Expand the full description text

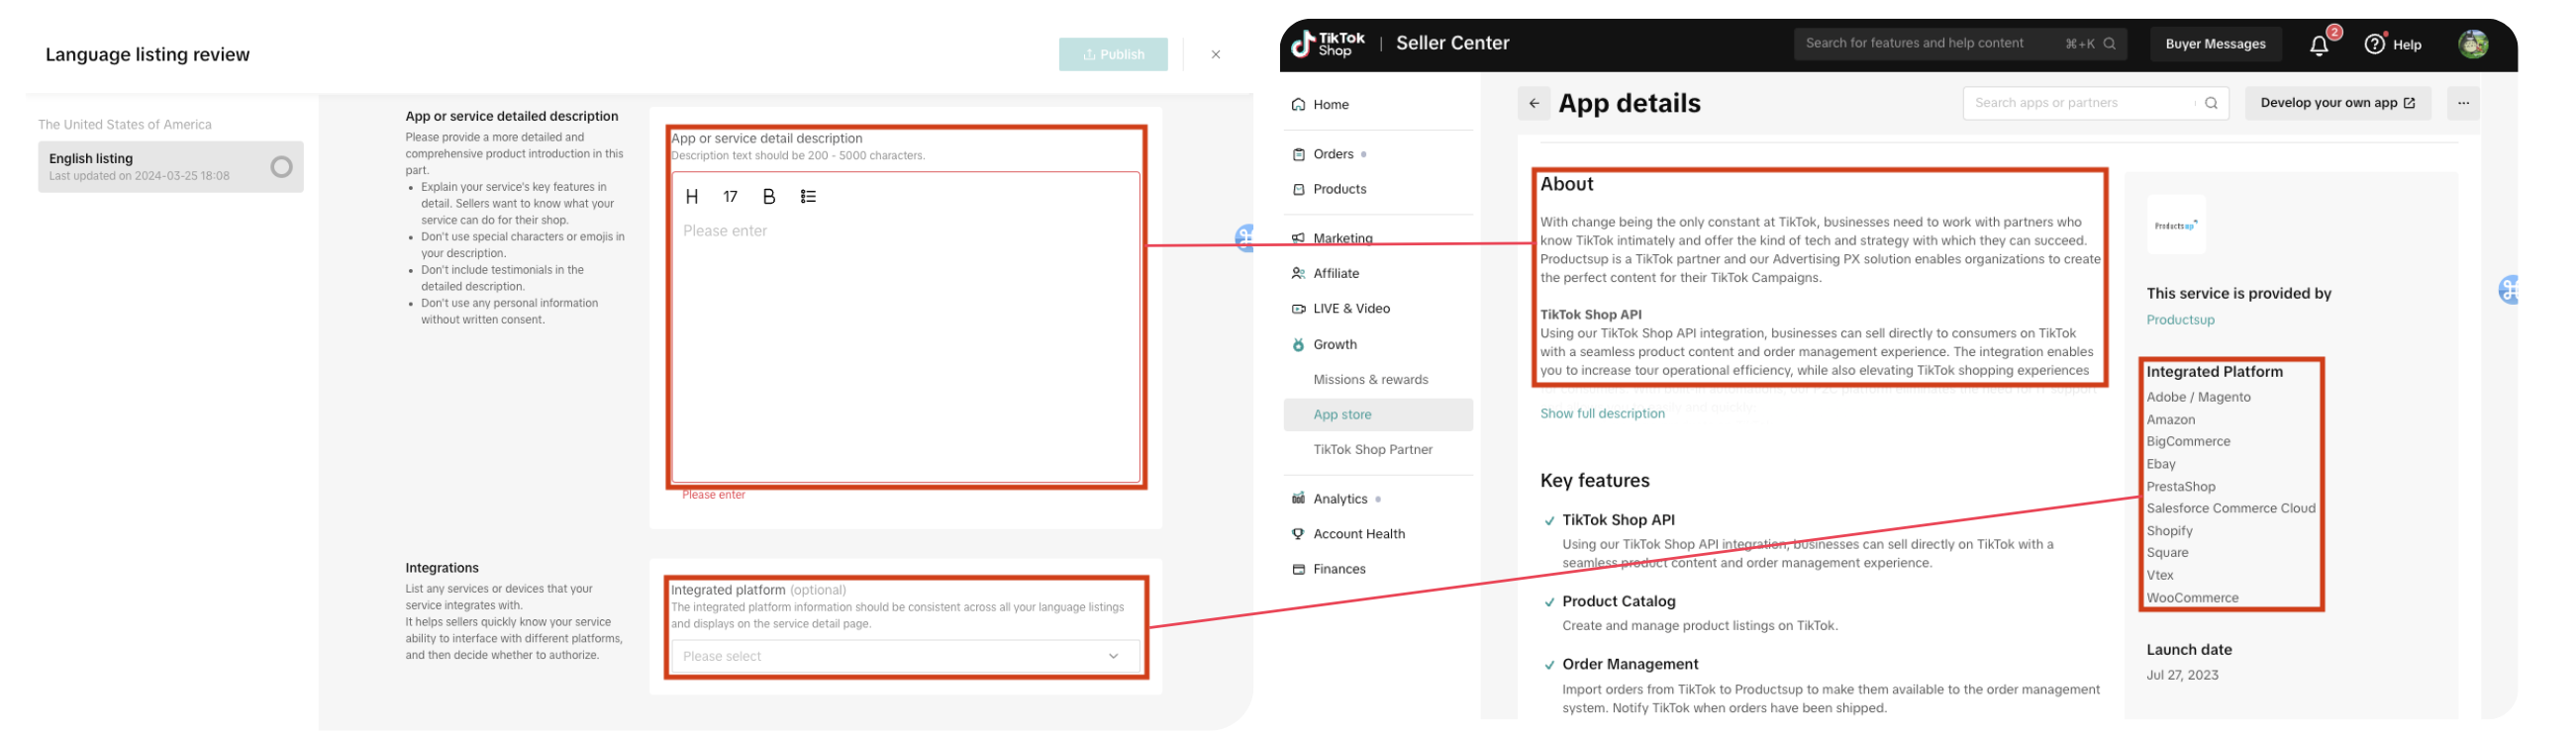1602,413
